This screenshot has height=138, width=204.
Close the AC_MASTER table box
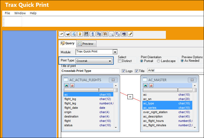pyautogui.click(x=192, y=80)
